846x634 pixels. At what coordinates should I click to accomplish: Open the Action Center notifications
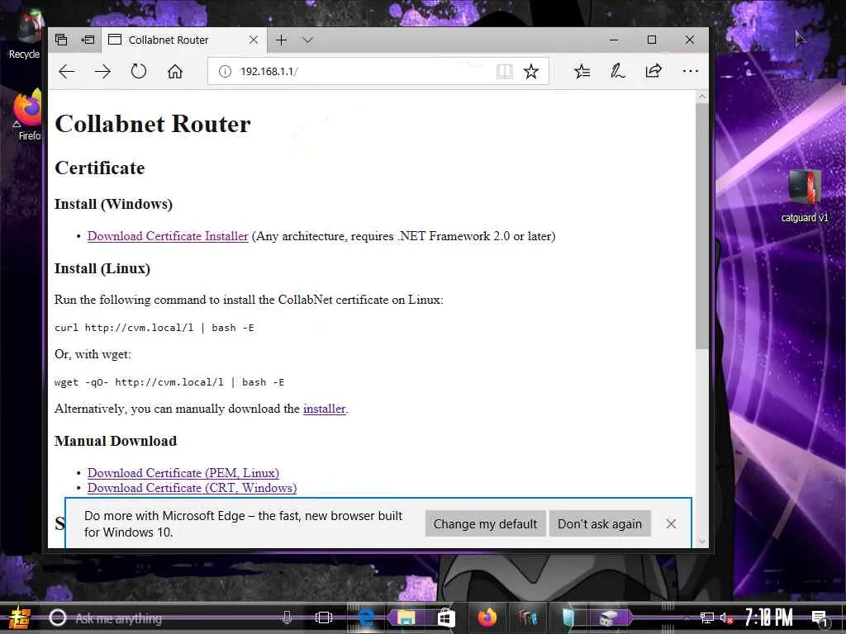click(820, 618)
